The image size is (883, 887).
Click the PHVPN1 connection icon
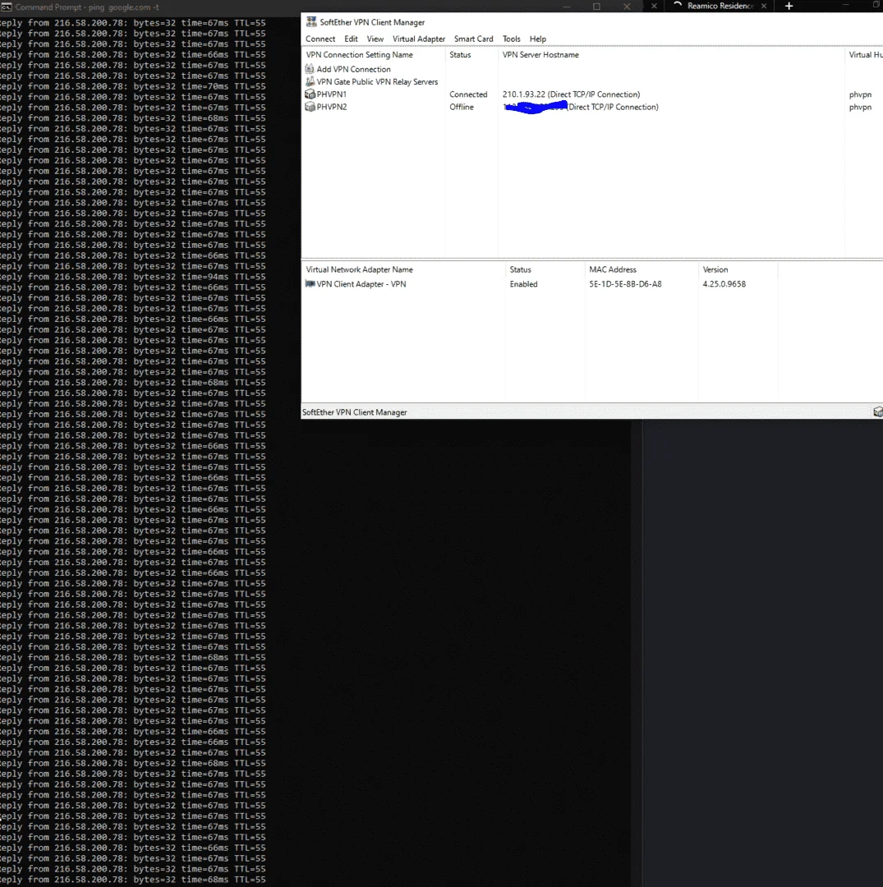pyautogui.click(x=310, y=94)
